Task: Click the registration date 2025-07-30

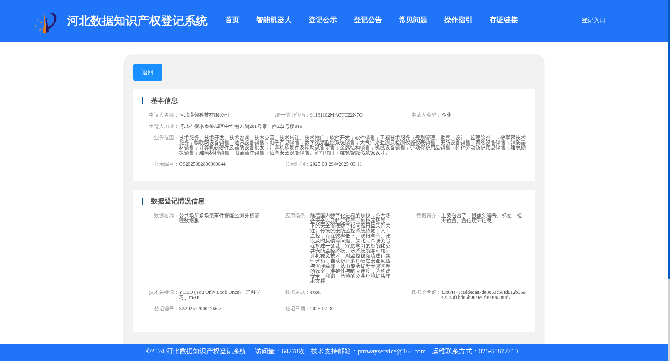Action: pyautogui.click(x=322, y=309)
